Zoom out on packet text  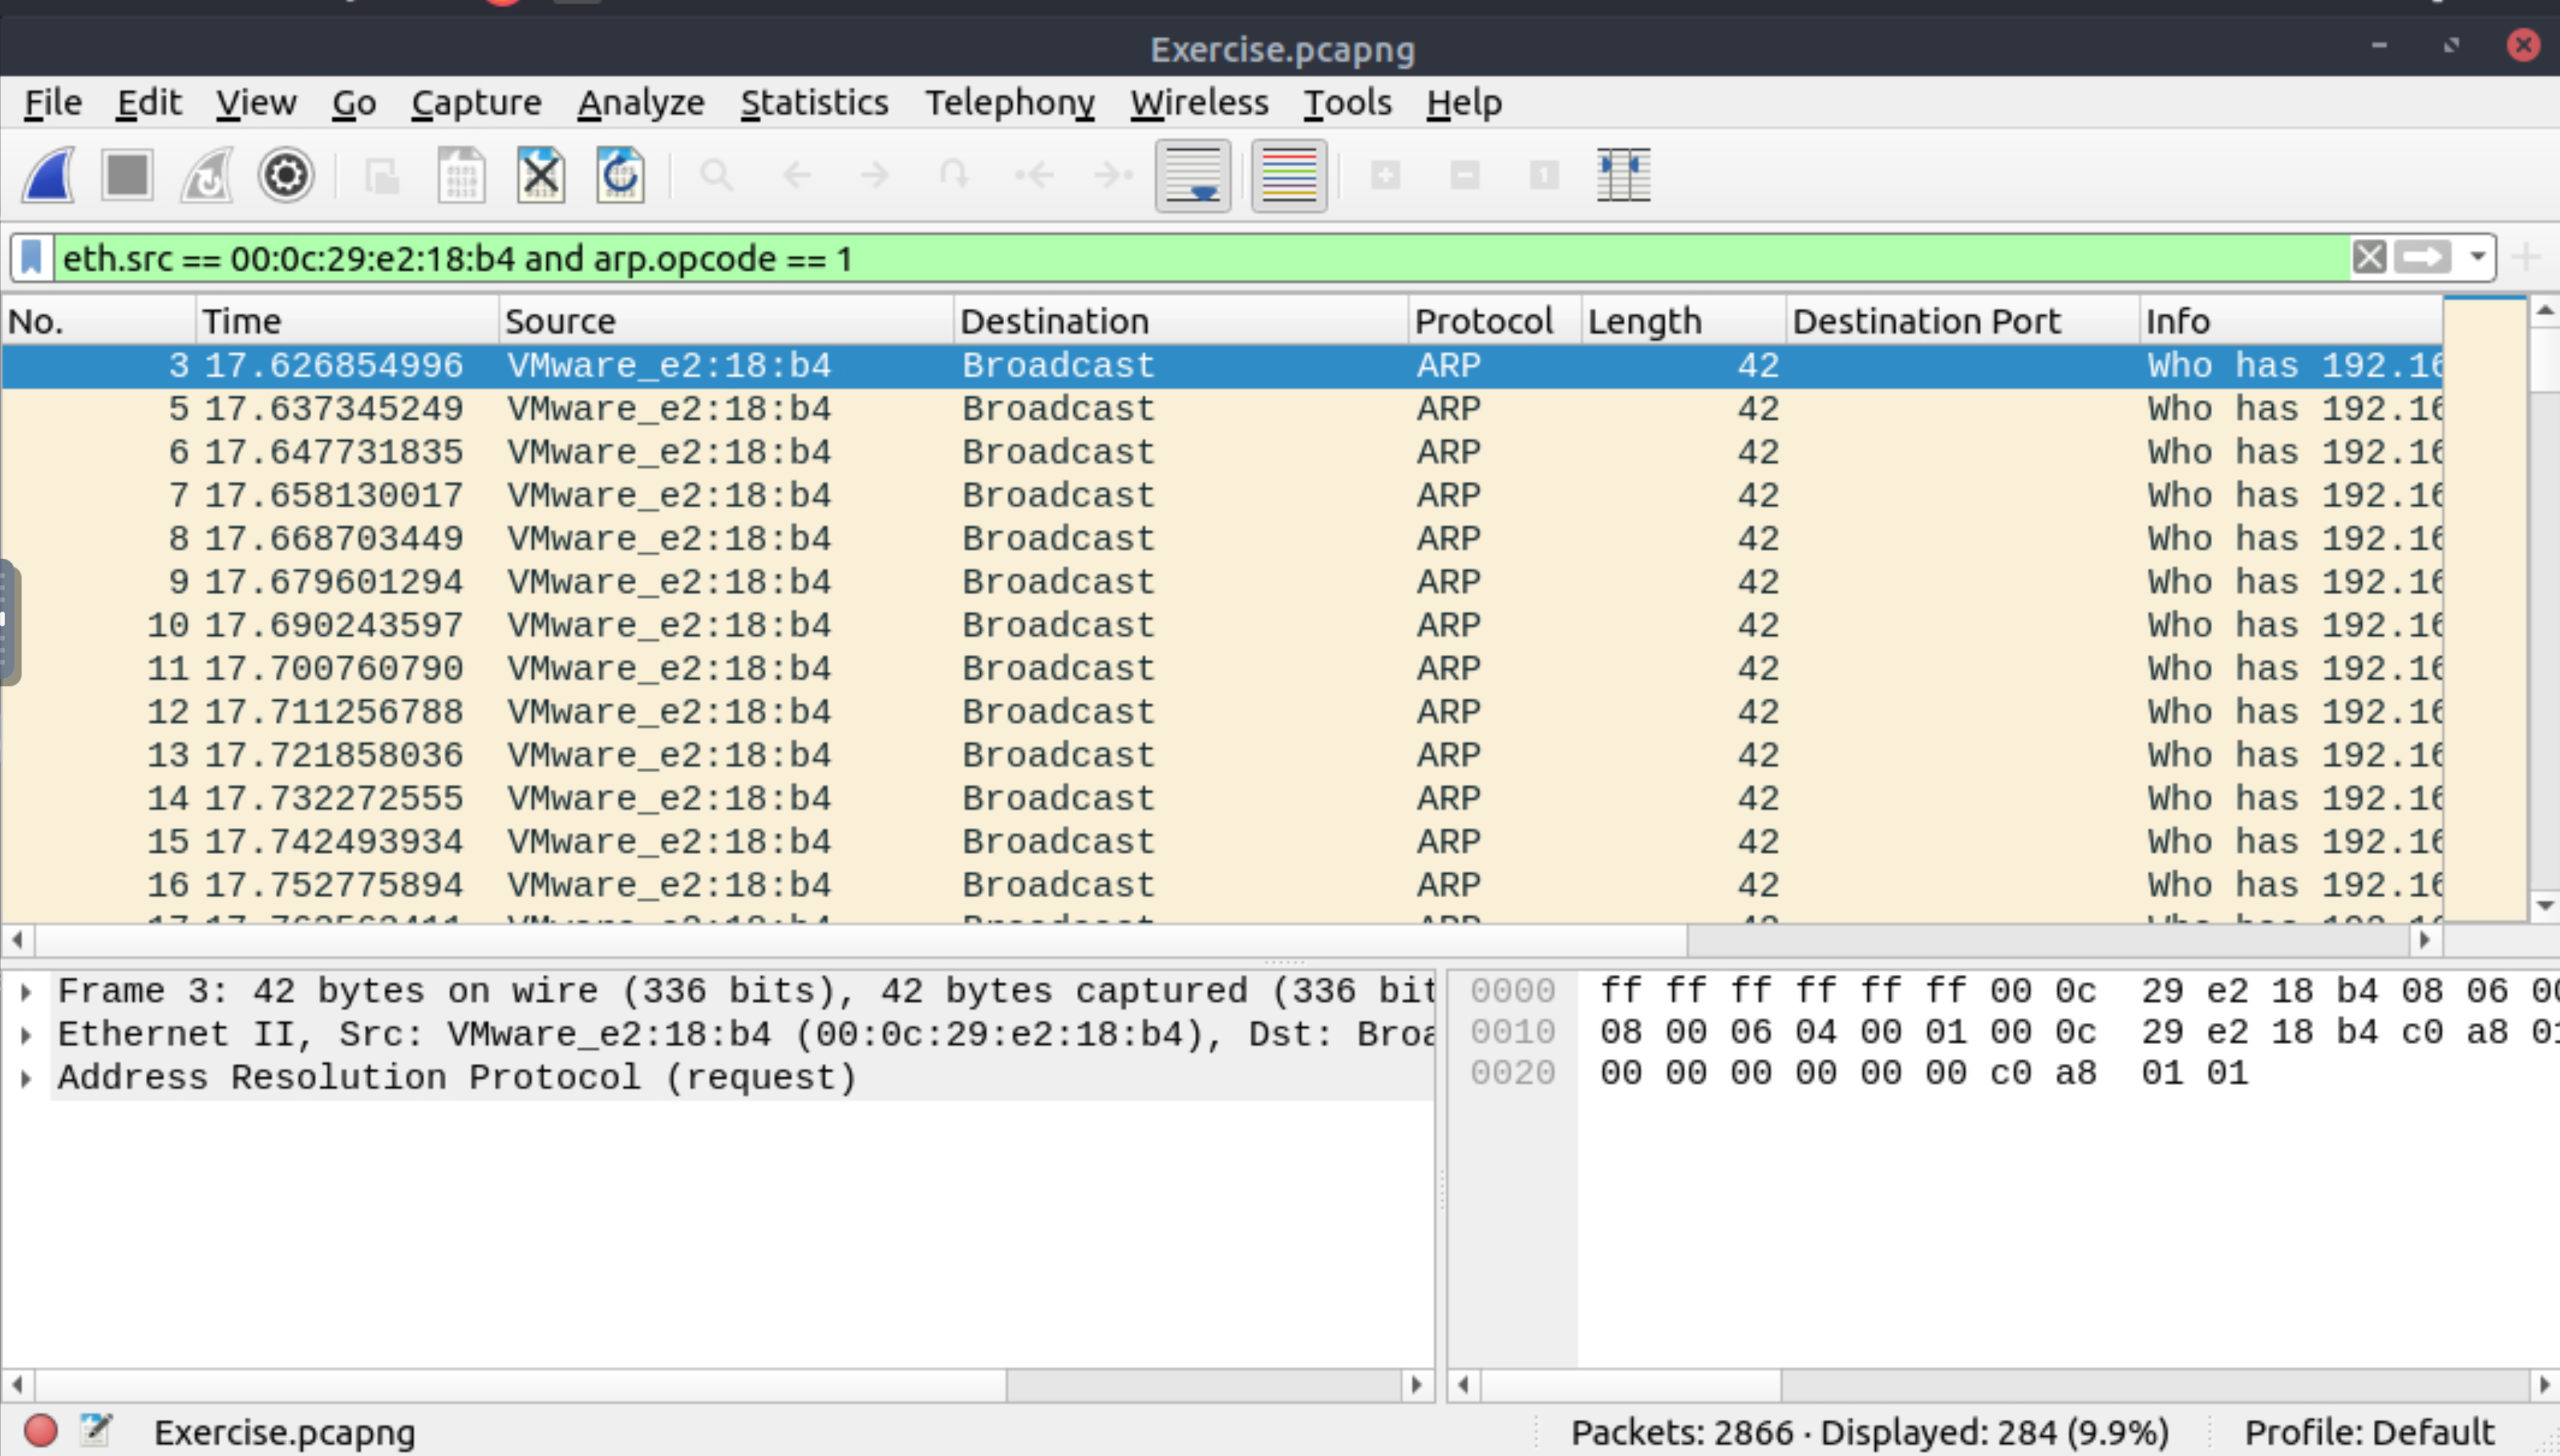pyautogui.click(x=1465, y=176)
